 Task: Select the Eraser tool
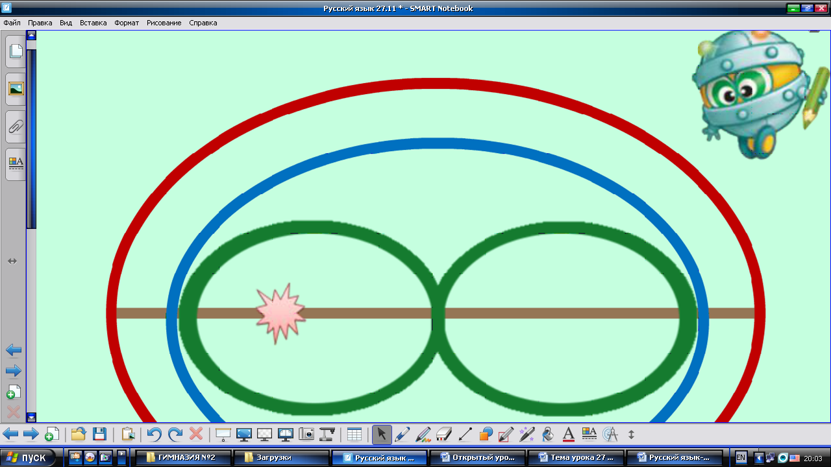(x=444, y=434)
